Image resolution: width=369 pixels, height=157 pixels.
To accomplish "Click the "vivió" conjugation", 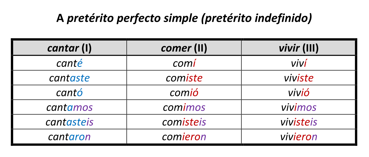I will click(299, 93).
